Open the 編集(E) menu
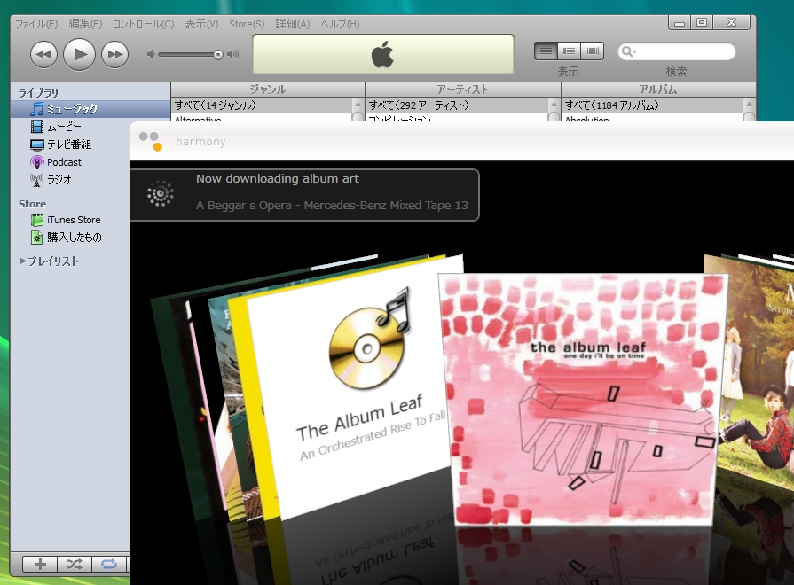The width and height of the screenshot is (794, 585). tap(85, 24)
